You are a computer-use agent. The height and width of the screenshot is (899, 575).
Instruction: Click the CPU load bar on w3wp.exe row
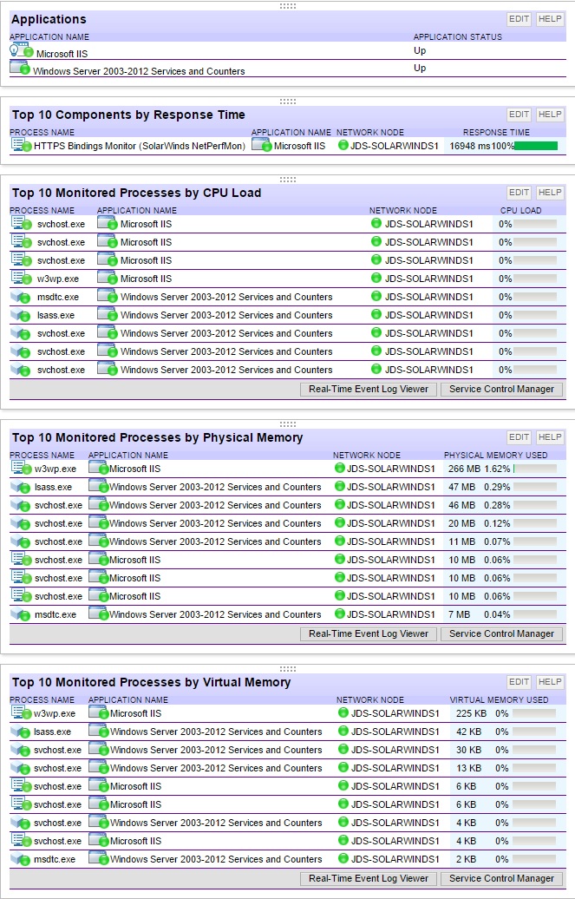pyautogui.click(x=535, y=279)
